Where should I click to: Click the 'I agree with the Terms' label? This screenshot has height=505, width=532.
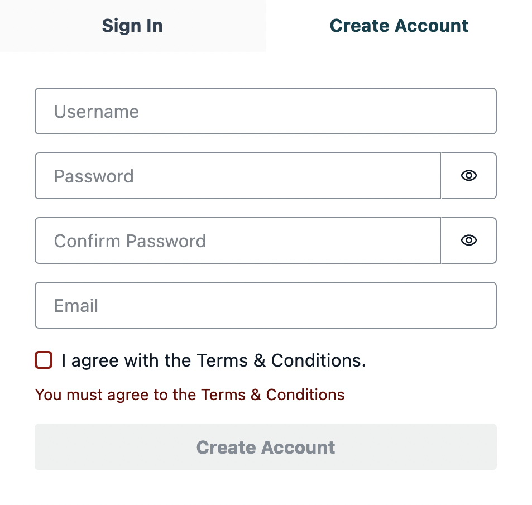pyautogui.click(x=214, y=360)
